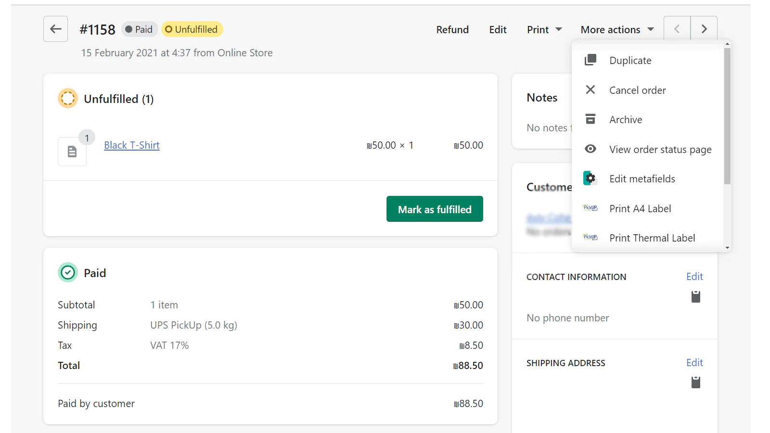Screen dimensions: 770x433
Task: Edit the shipping address
Action: click(x=694, y=363)
